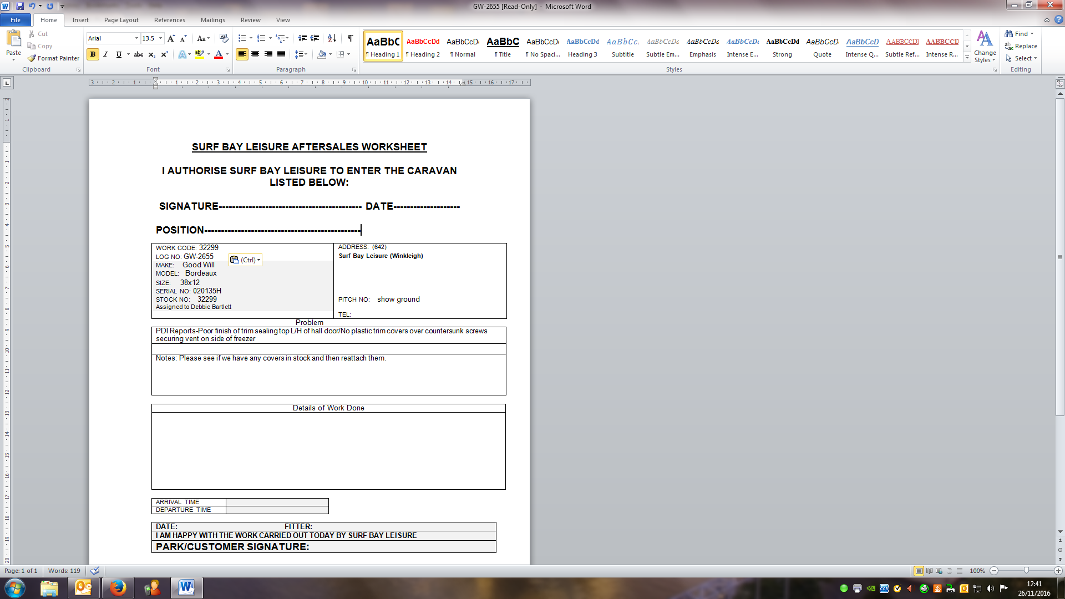Click the Clear Formatting icon
Screen dimensions: 1065x599
click(224, 38)
